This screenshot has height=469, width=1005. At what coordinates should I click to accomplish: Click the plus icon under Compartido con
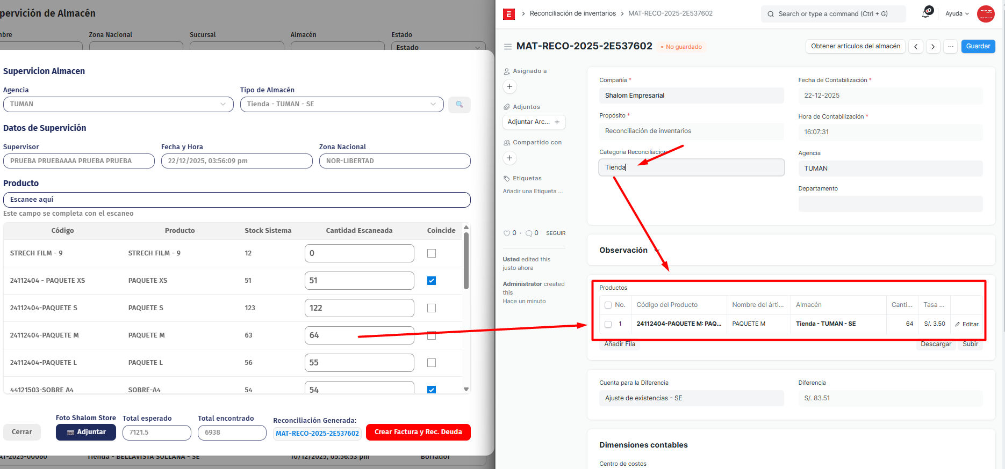(x=510, y=158)
